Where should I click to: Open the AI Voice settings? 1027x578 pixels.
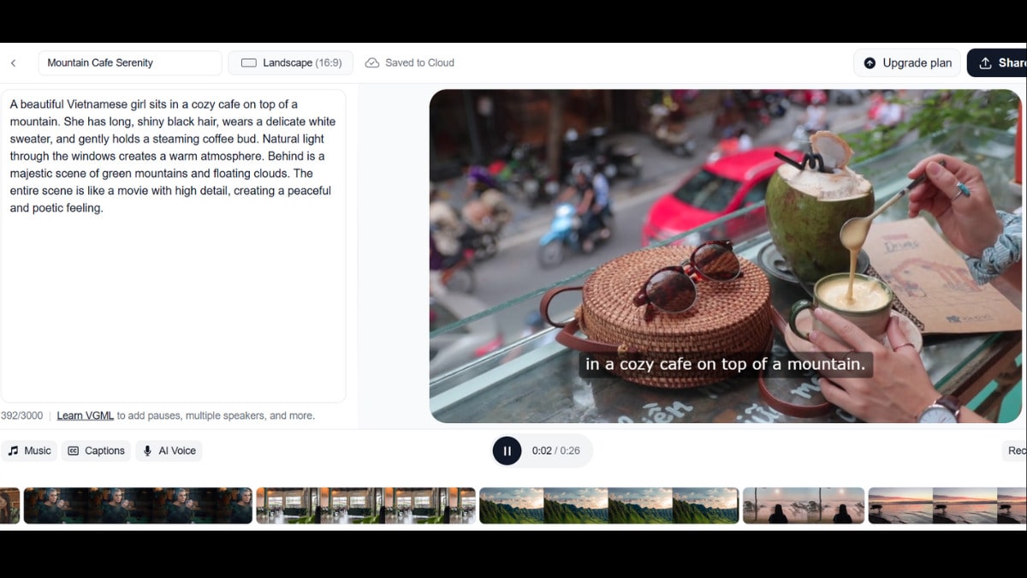click(x=169, y=450)
